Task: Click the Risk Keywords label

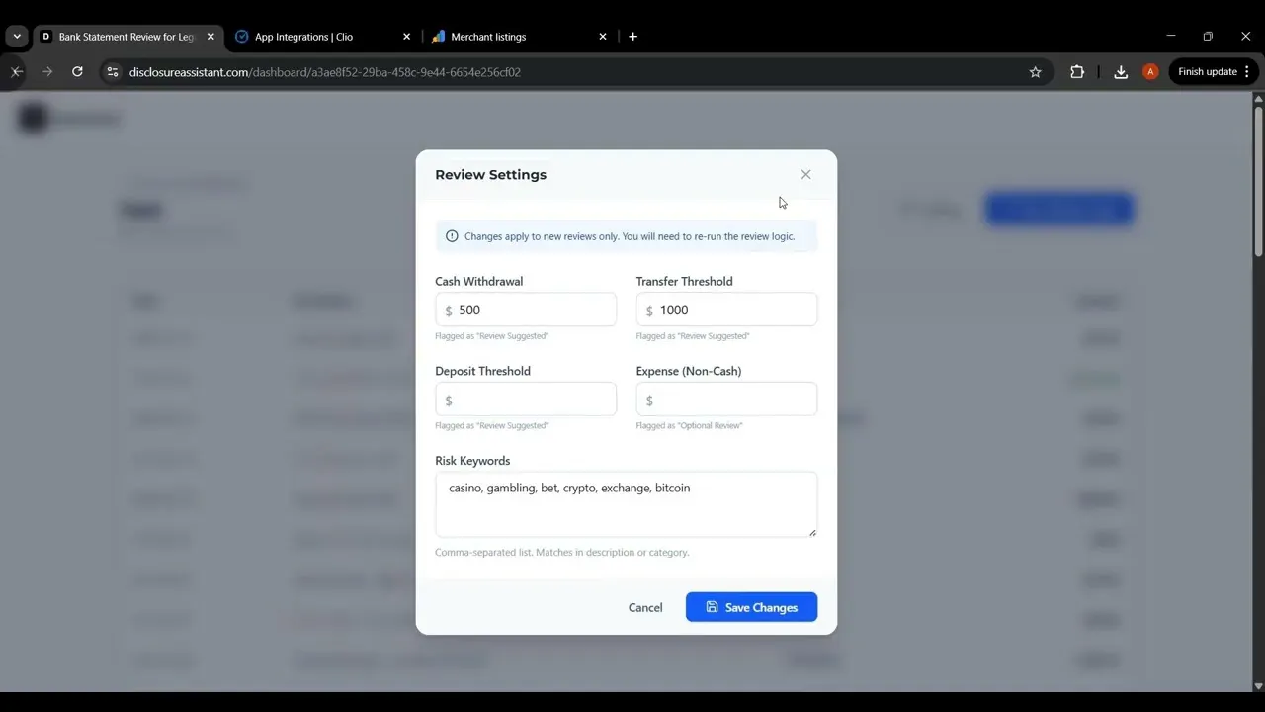Action: pos(472,461)
